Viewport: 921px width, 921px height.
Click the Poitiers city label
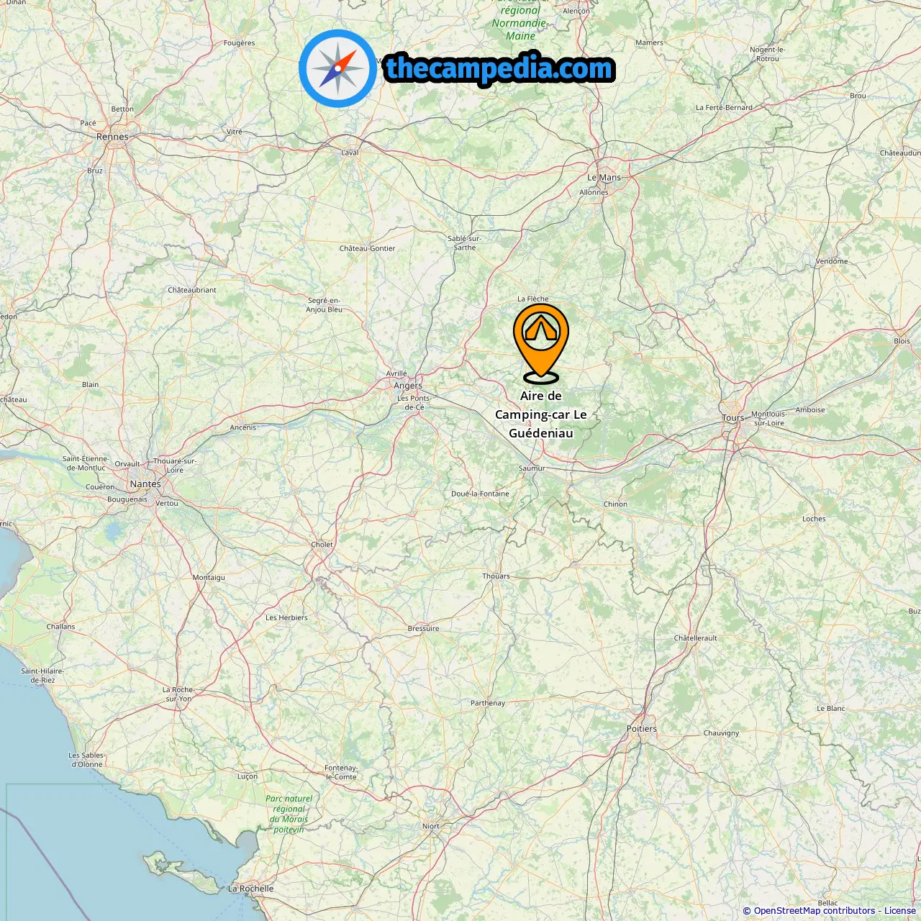point(642,729)
